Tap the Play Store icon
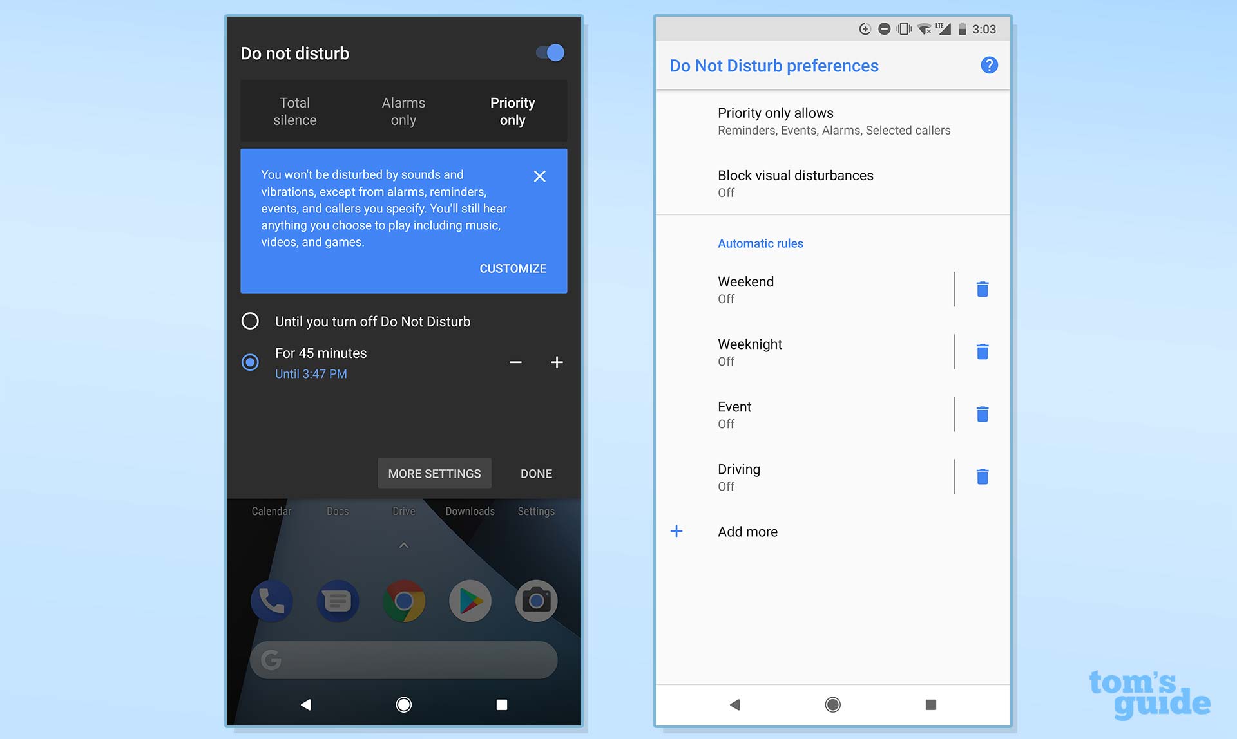The height and width of the screenshot is (739, 1237). click(470, 601)
